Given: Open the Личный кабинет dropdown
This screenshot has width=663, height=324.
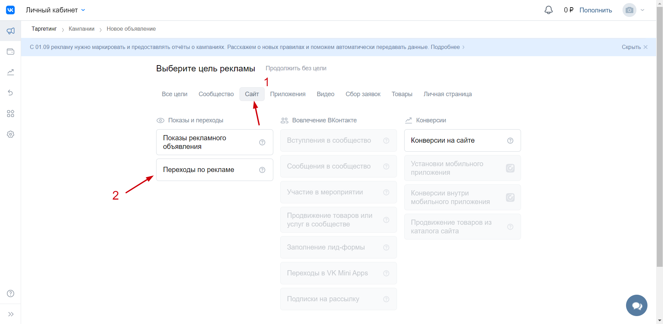Looking at the screenshot, I should [x=55, y=10].
